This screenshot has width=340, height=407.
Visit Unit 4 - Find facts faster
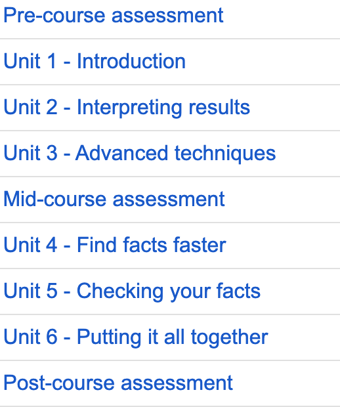(x=115, y=245)
